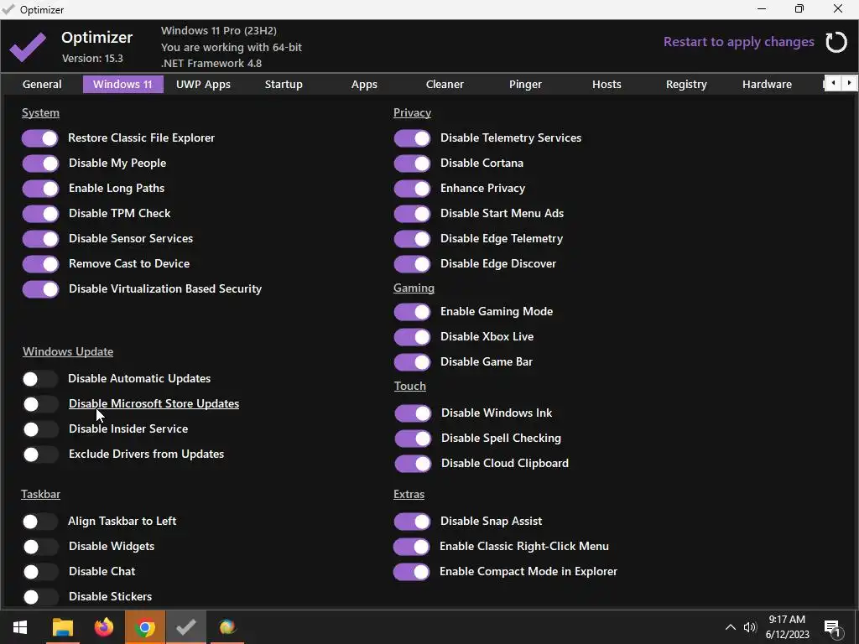859x644 pixels.
Task: Toggle Disable Cortana switch
Action: click(x=412, y=164)
